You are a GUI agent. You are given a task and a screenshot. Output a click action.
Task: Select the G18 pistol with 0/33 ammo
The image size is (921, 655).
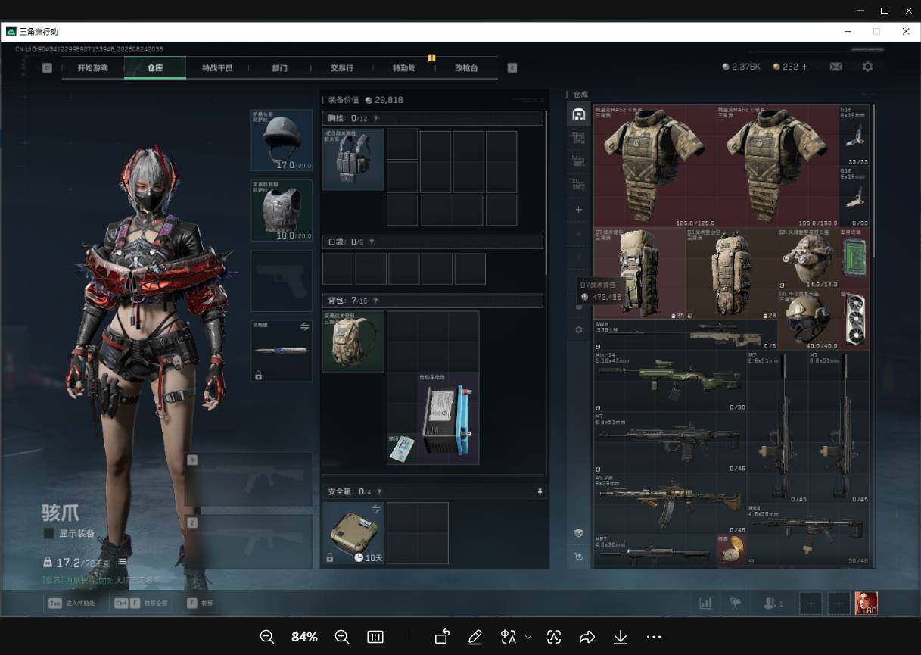854,197
